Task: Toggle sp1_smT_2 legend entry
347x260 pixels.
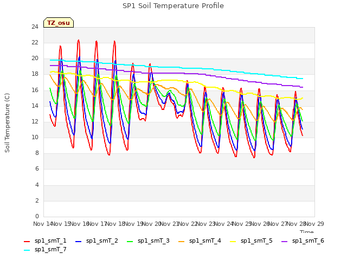Action: coord(97,240)
